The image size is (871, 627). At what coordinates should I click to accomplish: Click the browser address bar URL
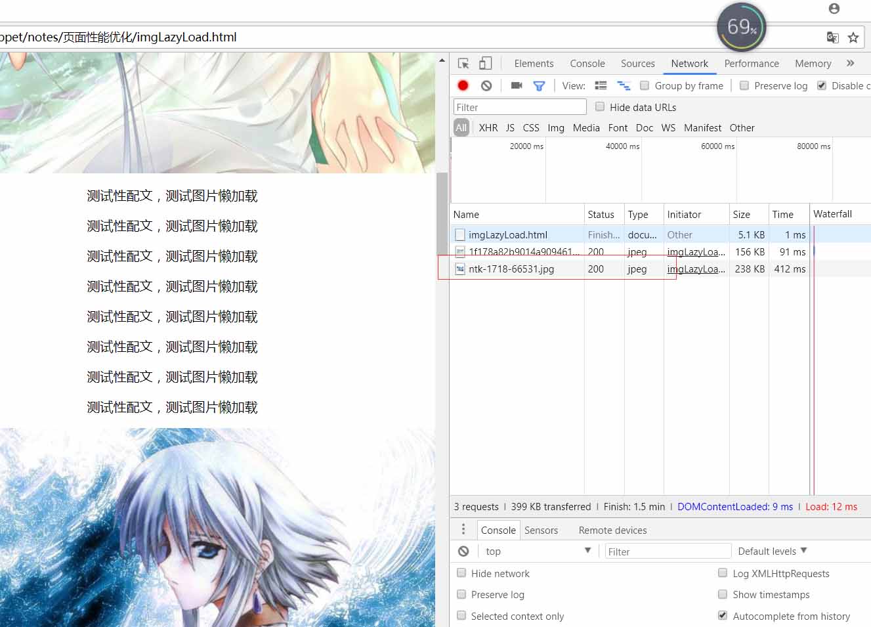click(x=118, y=37)
